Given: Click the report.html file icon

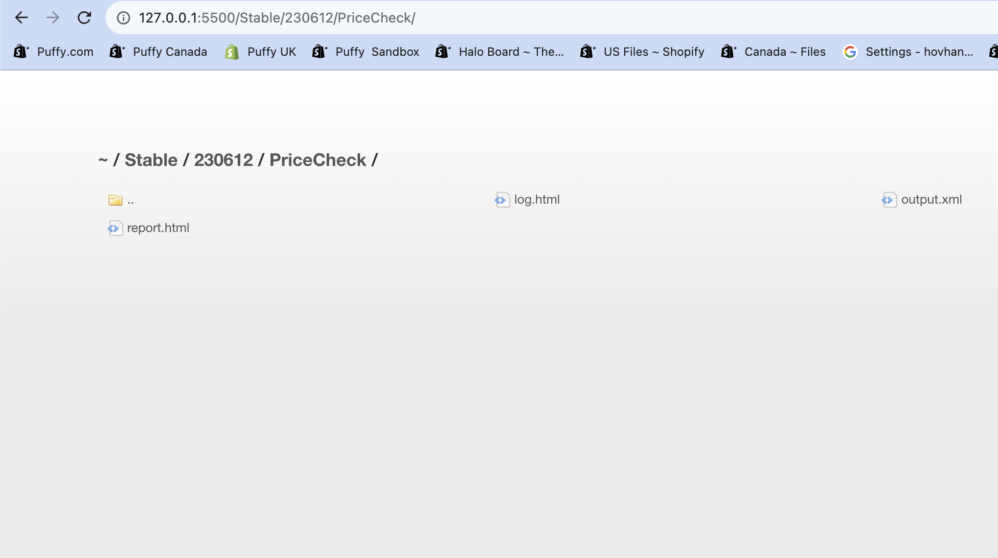Looking at the screenshot, I should 115,228.
